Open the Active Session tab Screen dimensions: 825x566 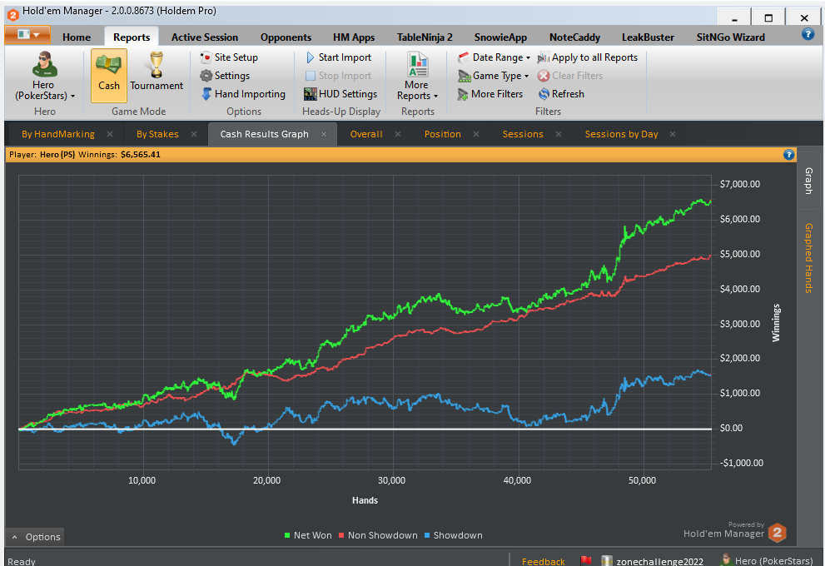pos(205,37)
